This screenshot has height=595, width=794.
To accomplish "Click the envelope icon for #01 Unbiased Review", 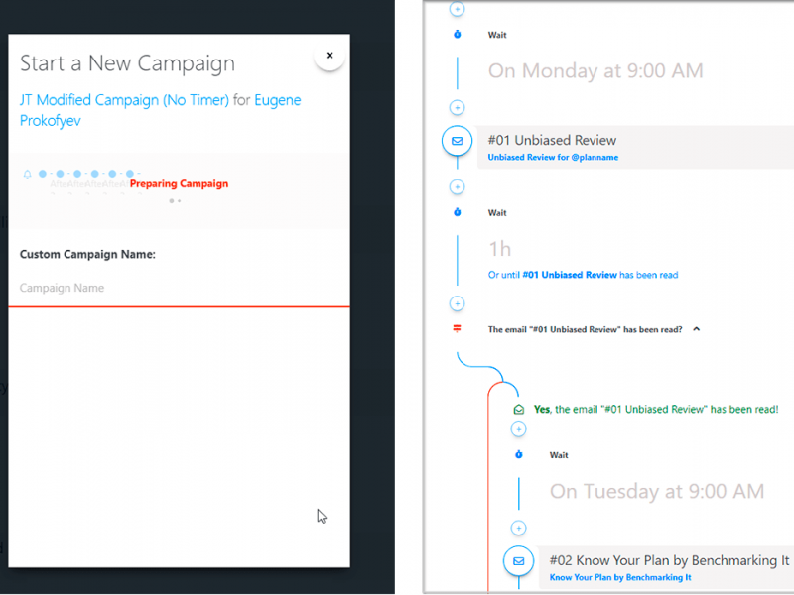I will pos(457,141).
